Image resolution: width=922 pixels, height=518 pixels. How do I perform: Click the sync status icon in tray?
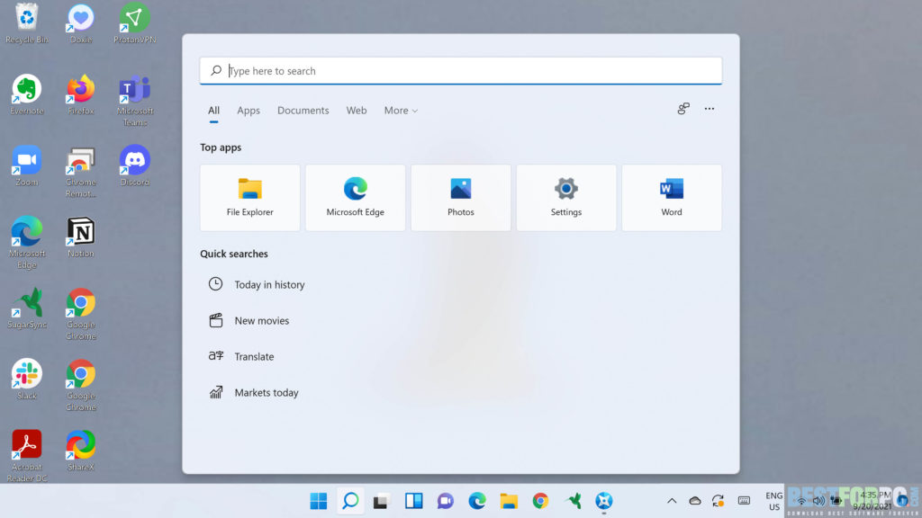718,501
